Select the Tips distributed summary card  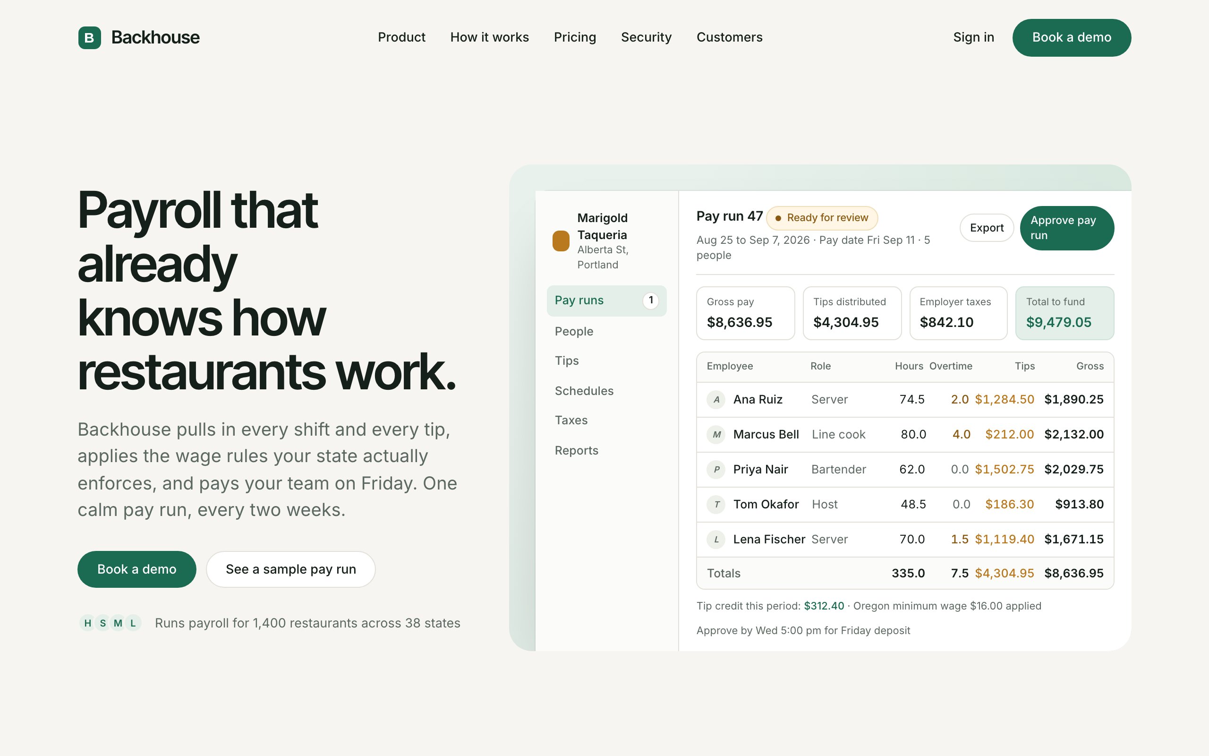coord(852,313)
